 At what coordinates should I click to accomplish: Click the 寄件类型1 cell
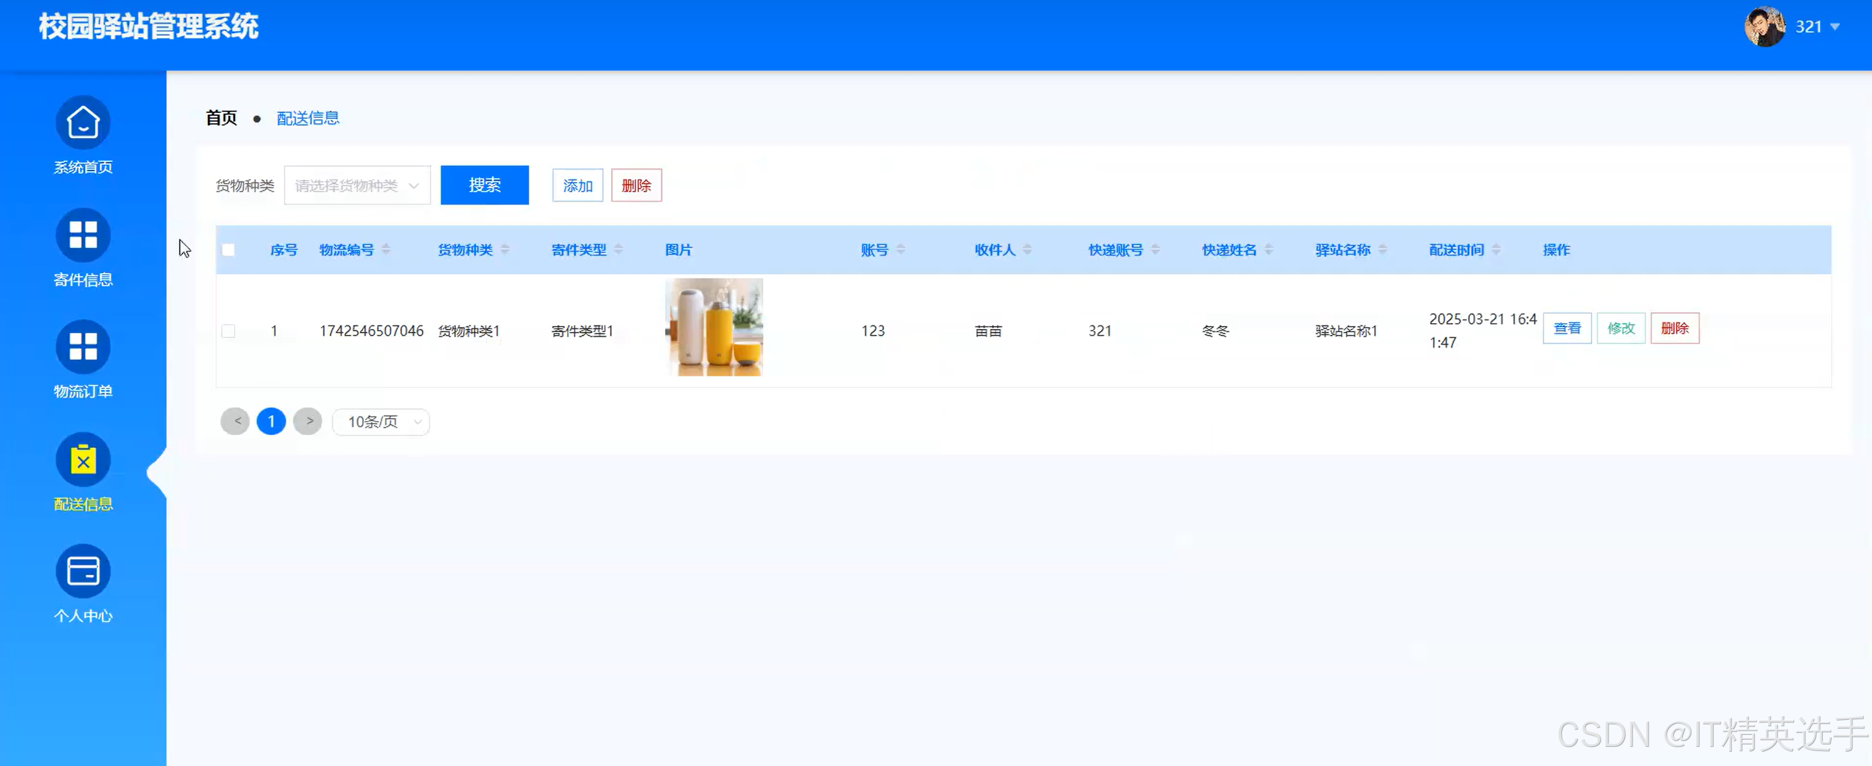[x=582, y=331]
